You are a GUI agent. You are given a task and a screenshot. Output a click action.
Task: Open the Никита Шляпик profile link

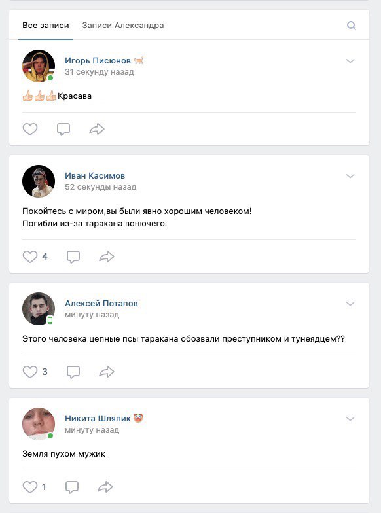(x=98, y=419)
